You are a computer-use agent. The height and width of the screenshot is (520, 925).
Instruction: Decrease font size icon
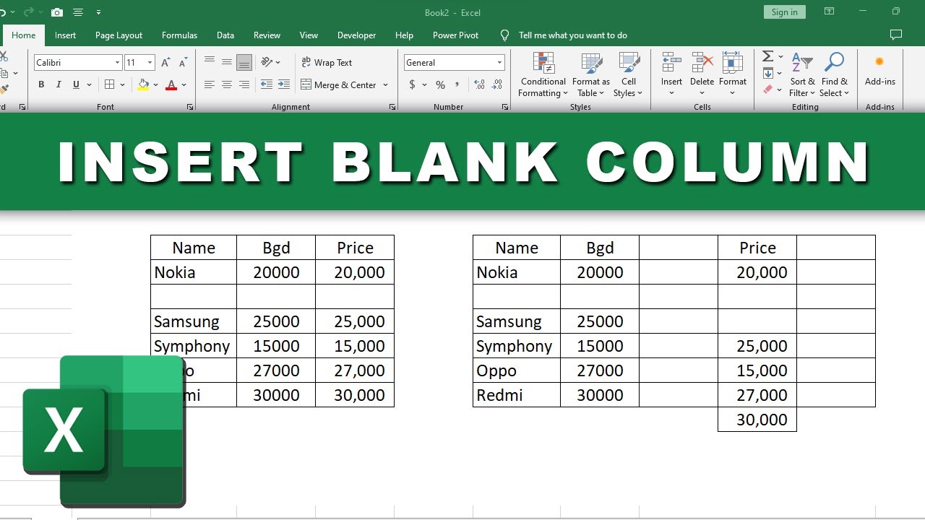tap(183, 63)
